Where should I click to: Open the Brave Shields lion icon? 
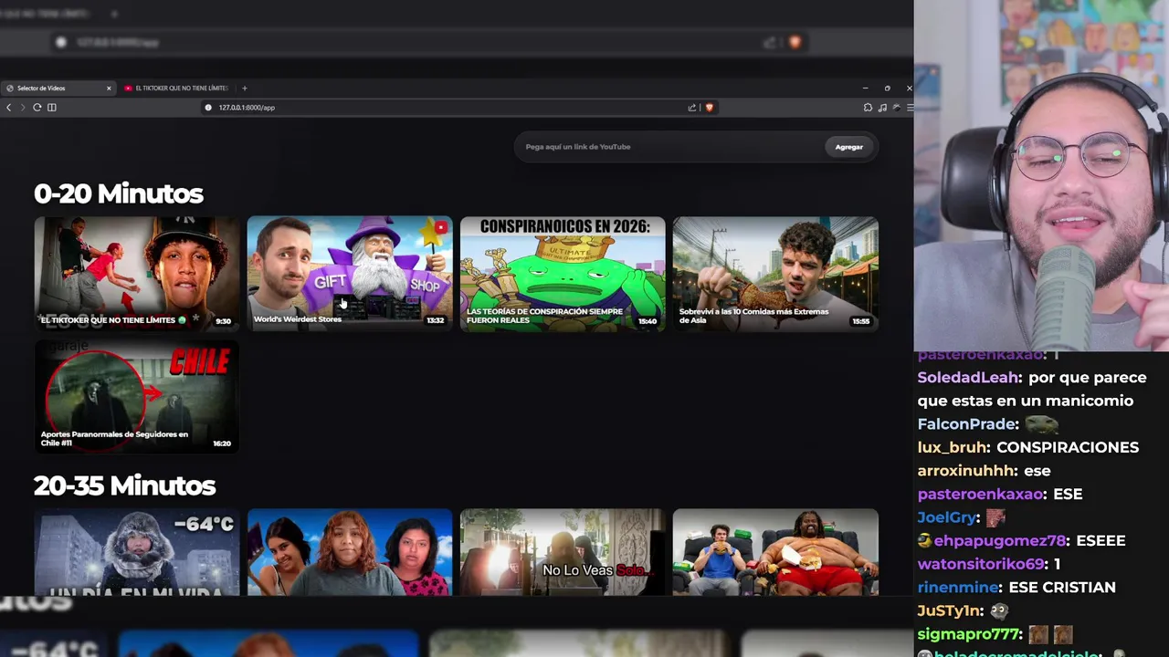pos(709,108)
